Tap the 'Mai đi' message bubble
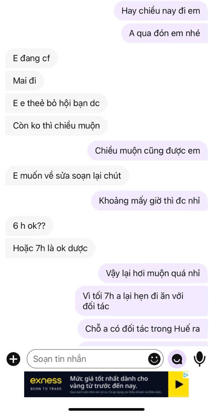This screenshot has width=213, height=413. pos(24,80)
